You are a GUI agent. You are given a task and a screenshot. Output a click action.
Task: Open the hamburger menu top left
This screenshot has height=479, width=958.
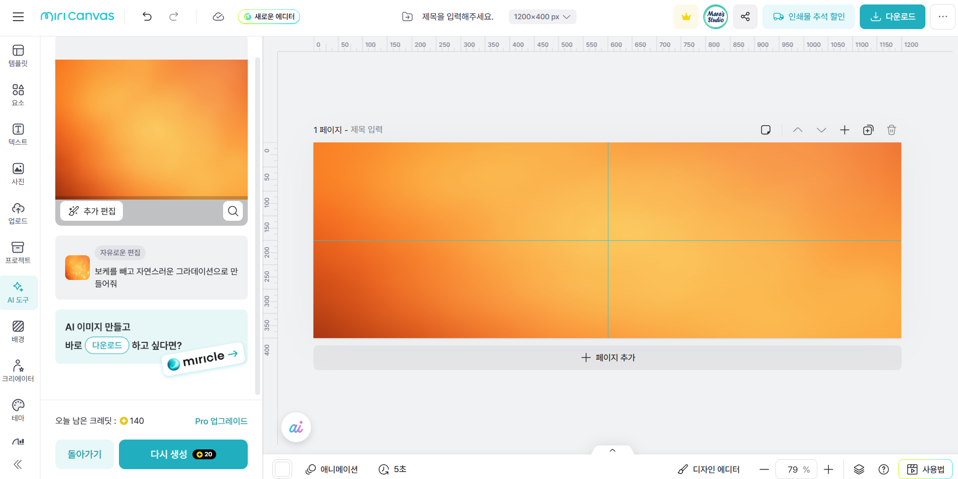(x=18, y=16)
